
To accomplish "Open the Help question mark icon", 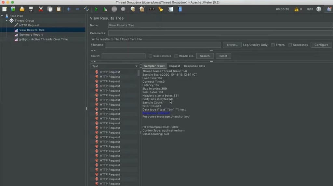I will 180,9.
